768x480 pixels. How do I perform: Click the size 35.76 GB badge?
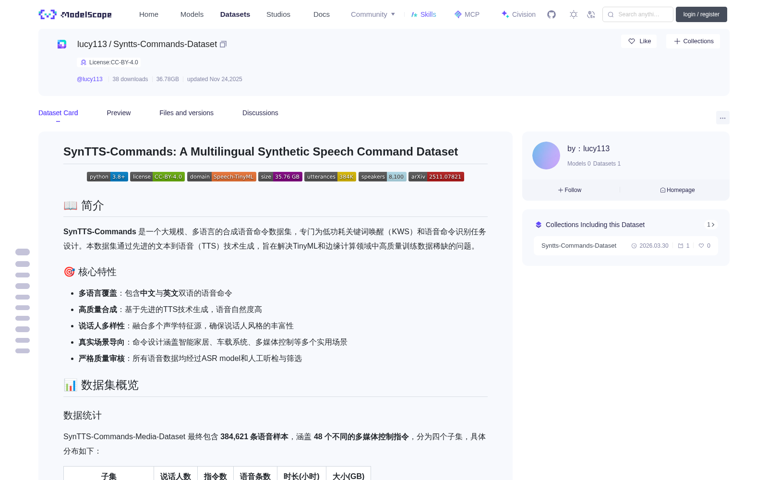tap(280, 177)
